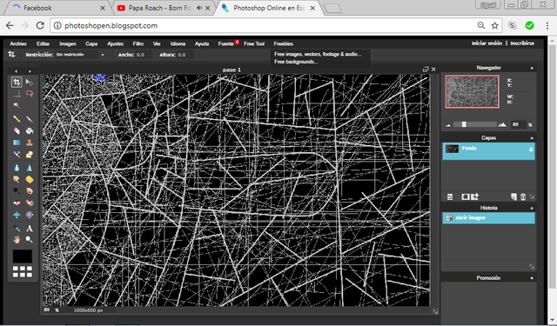Adjust the Navegador zoom slider handle

464,124
